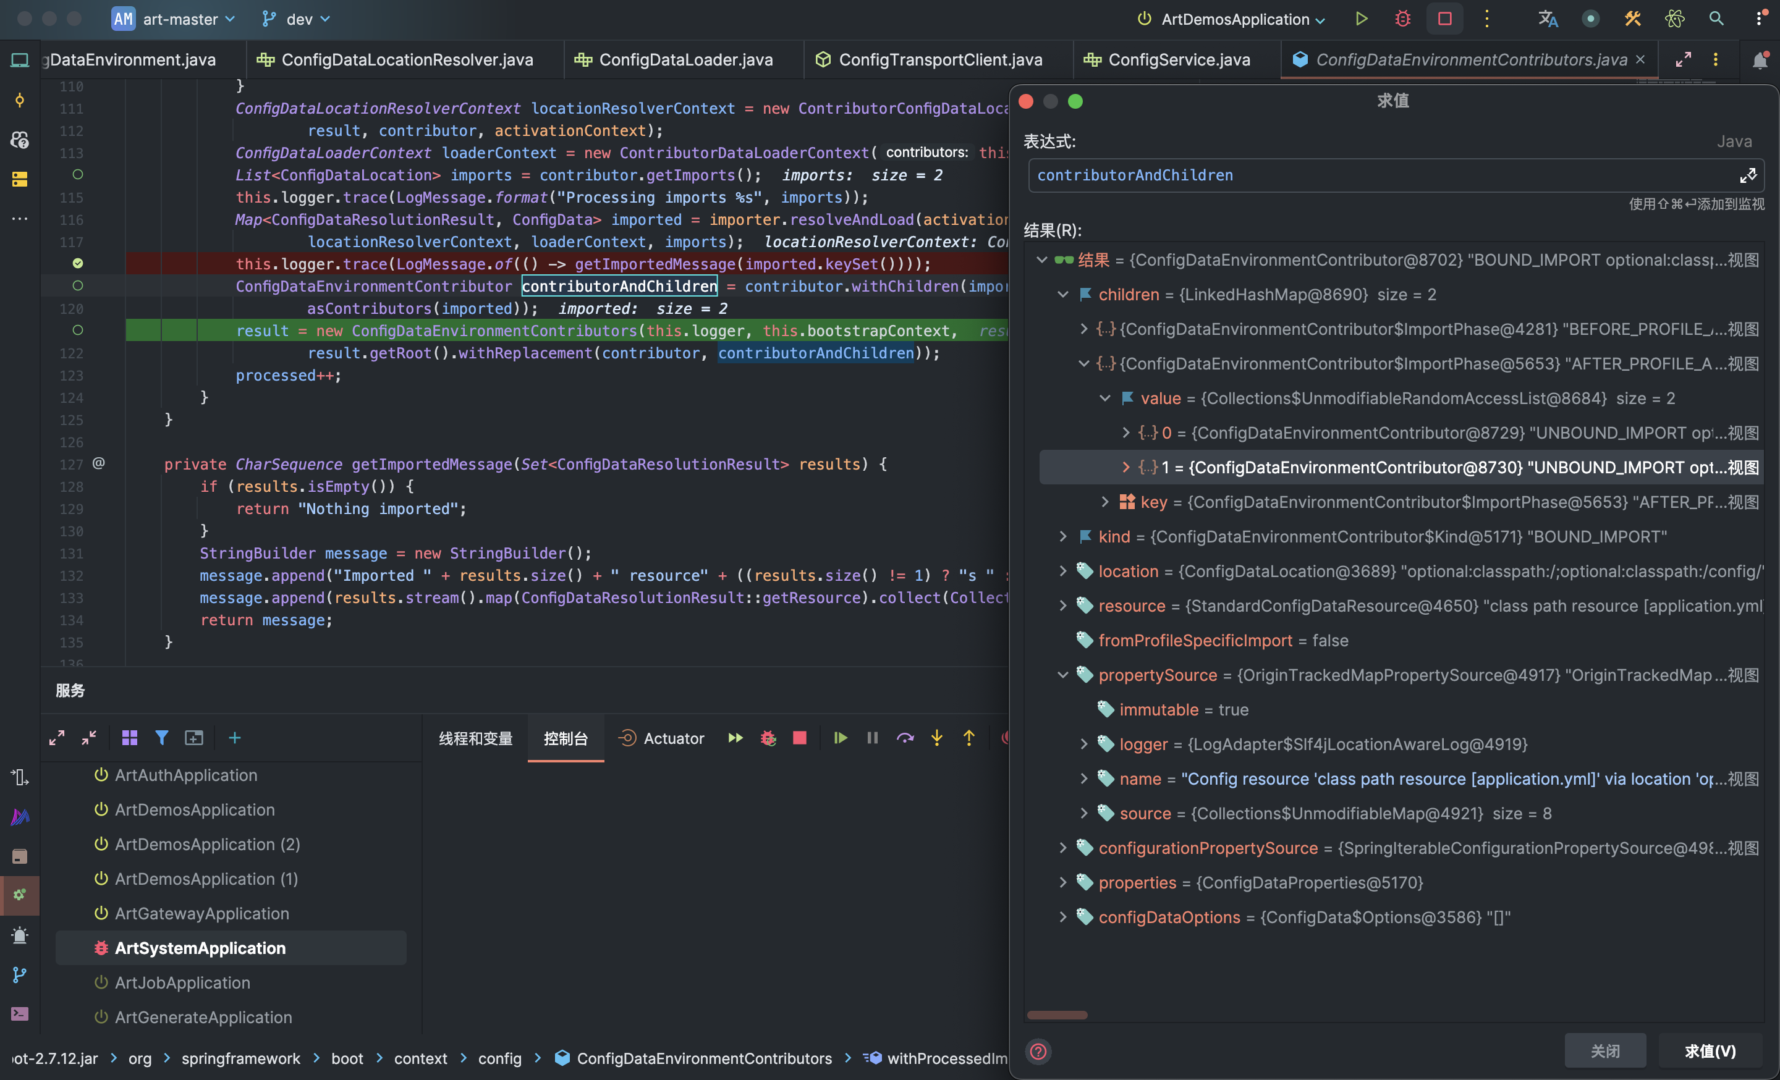Switch to 线程和变量 debugger tab
The image size is (1780, 1080).
475,738
